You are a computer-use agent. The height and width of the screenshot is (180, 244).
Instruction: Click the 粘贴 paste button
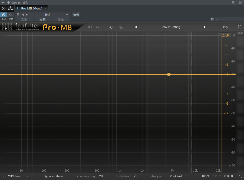61,19
